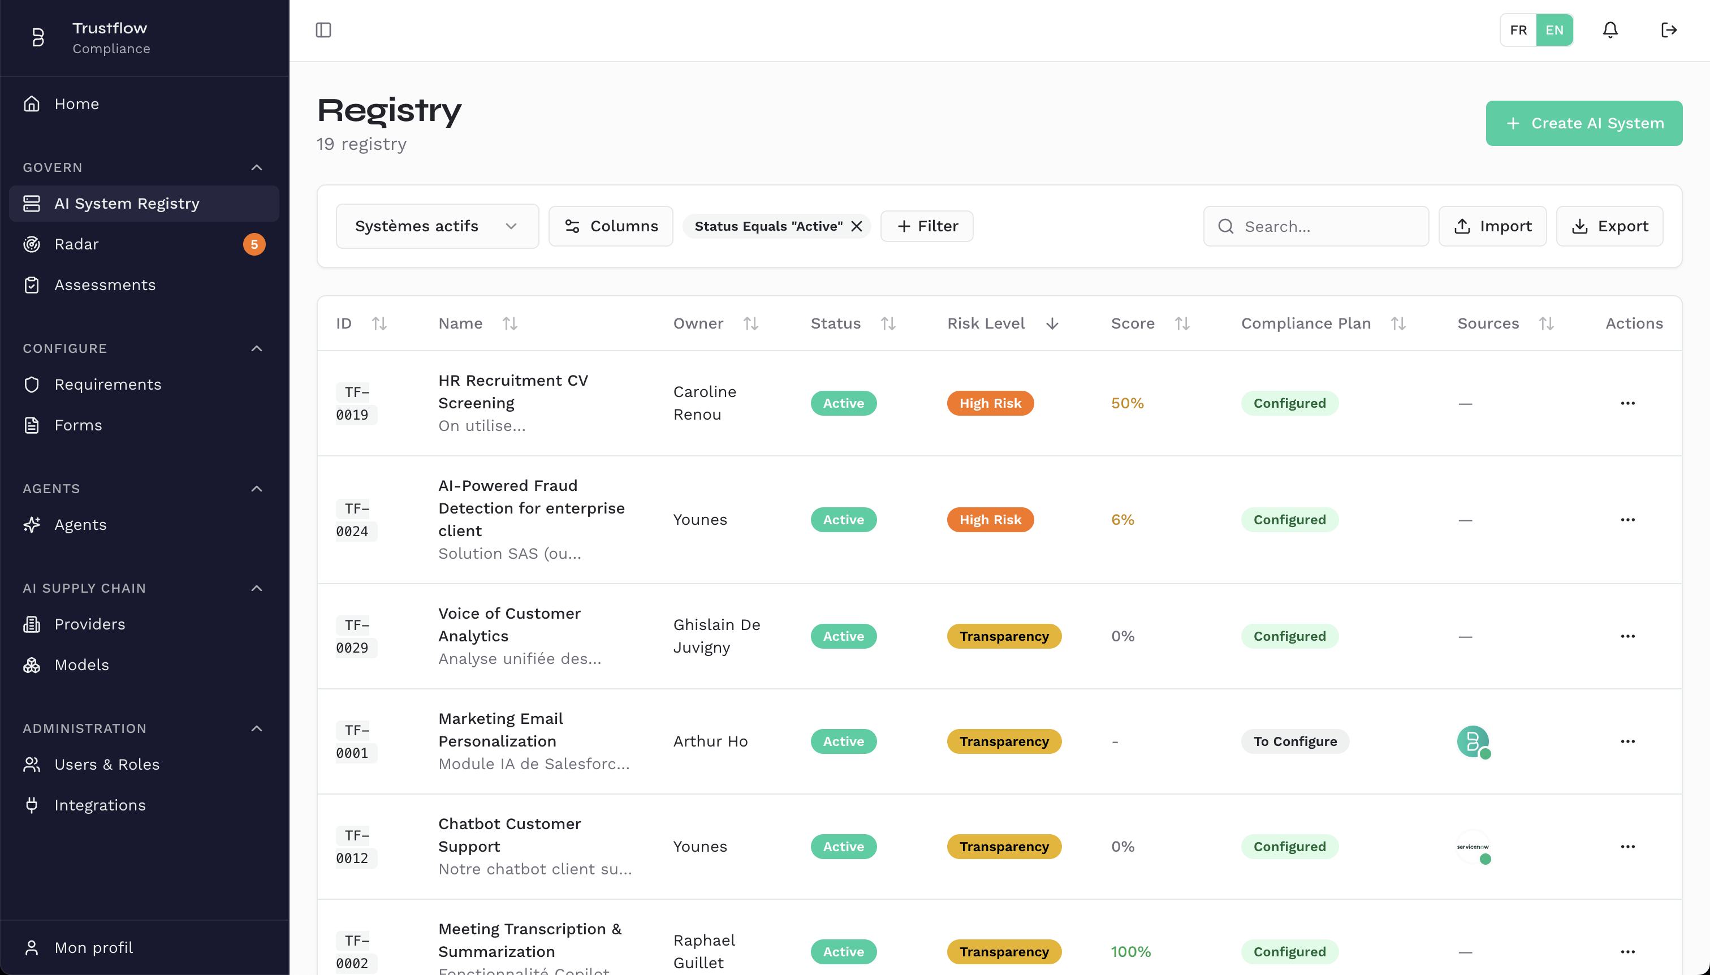Sort descending by the Risk Level arrow

click(1052, 324)
